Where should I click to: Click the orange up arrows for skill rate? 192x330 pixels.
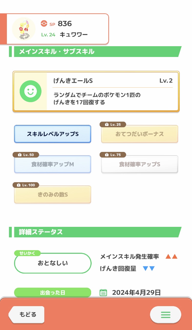tap(171, 256)
